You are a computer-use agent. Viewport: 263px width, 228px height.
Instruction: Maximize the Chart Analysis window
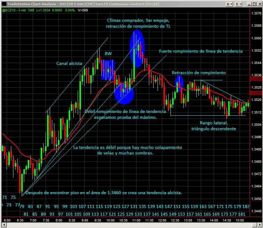(254, 4)
